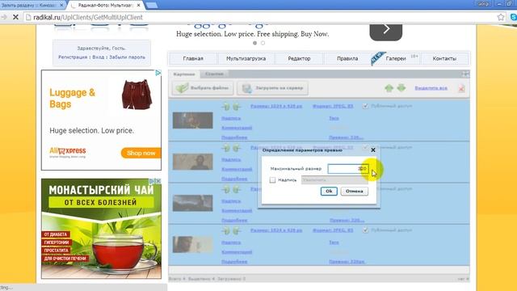This screenshot has width=517, height=291.
Task: Click the Ok button in dialog
Action: coord(329,191)
